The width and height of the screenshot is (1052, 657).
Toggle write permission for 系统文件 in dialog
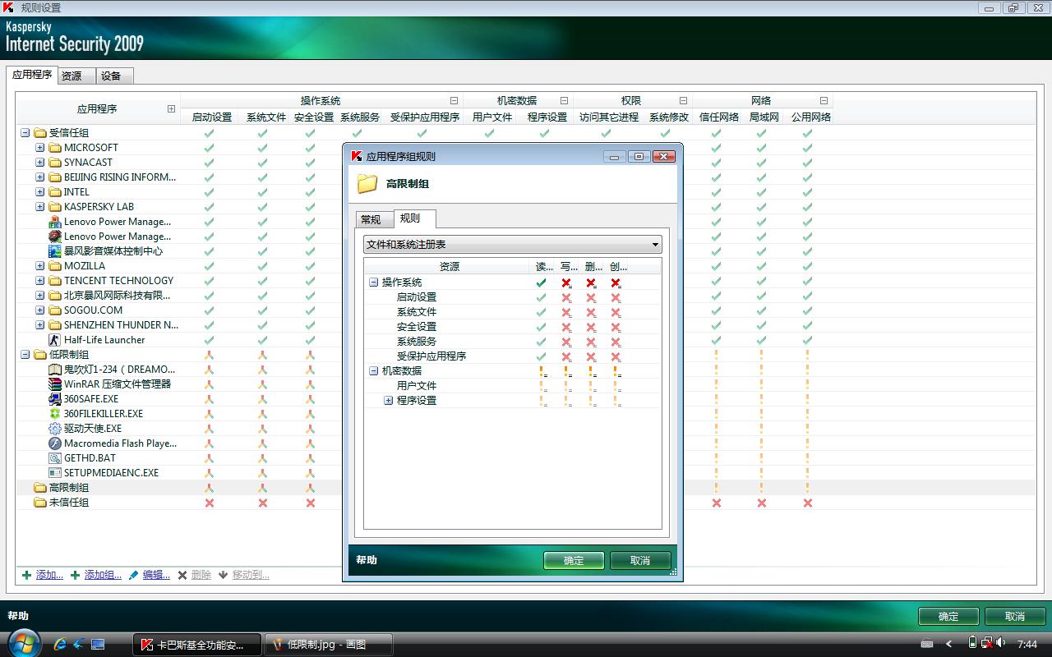click(x=566, y=312)
